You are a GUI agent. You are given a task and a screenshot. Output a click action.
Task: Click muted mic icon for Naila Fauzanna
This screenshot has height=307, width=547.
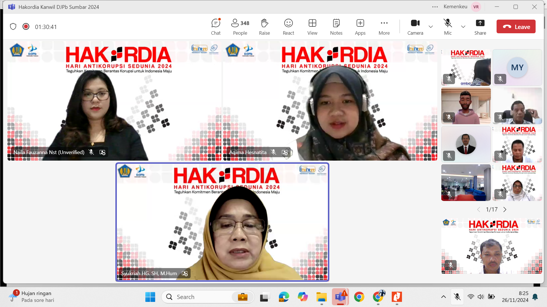pos(91,152)
